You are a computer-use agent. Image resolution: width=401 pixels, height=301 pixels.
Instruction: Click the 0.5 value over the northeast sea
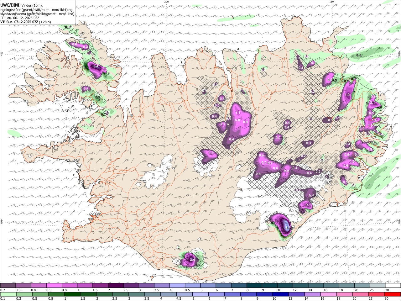click(x=359, y=55)
